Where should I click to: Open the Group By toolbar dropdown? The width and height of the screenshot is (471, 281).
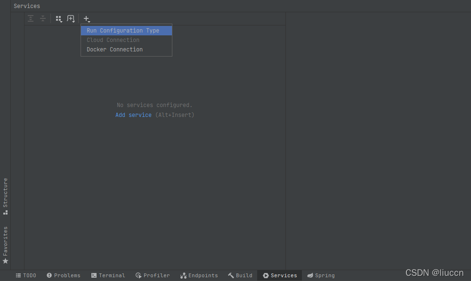tap(59, 19)
